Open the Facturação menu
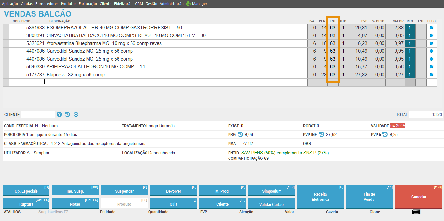Viewport: 444px width, 221px height. (88, 4)
